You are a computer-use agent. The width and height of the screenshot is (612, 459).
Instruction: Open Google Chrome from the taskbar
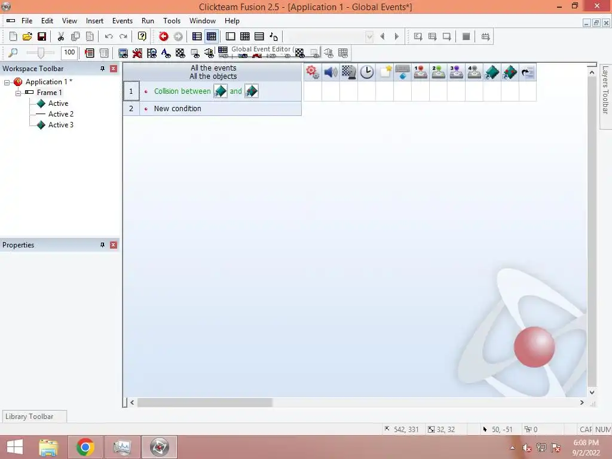point(85,447)
